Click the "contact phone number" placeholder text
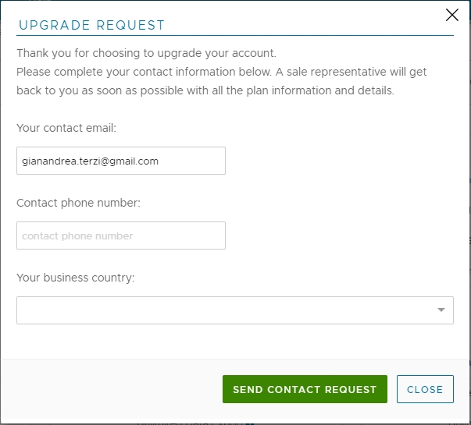Viewport: 471px width, 425px height. pyautogui.click(x=77, y=236)
